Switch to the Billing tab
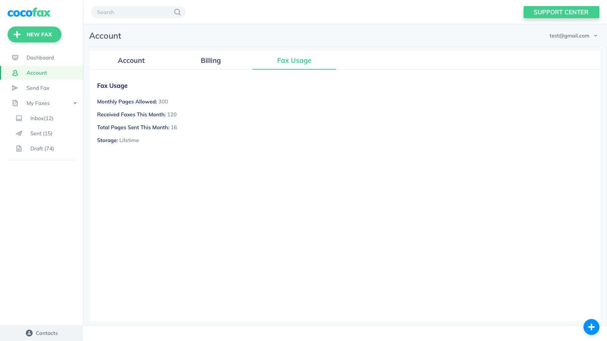The image size is (607, 341). tap(211, 60)
